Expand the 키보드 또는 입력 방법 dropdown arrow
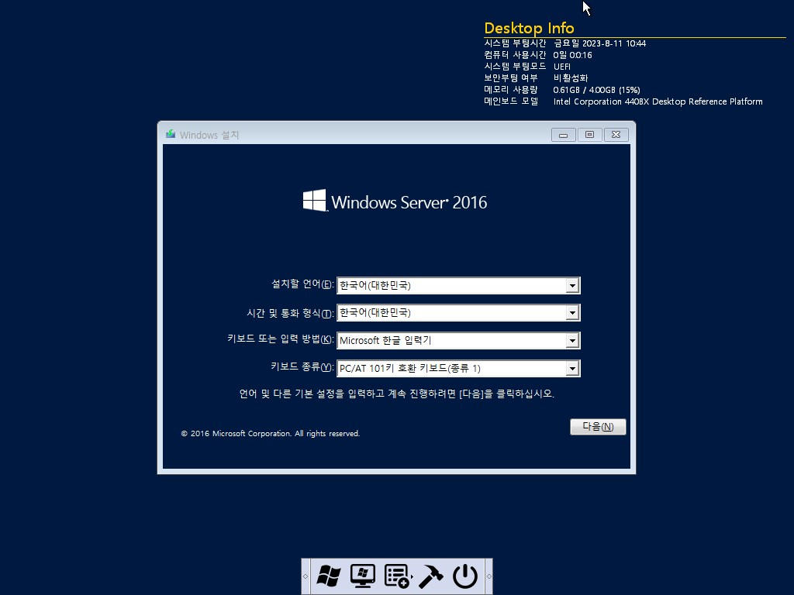The width and height of the screenshot is (794, 595). point(572,341)
